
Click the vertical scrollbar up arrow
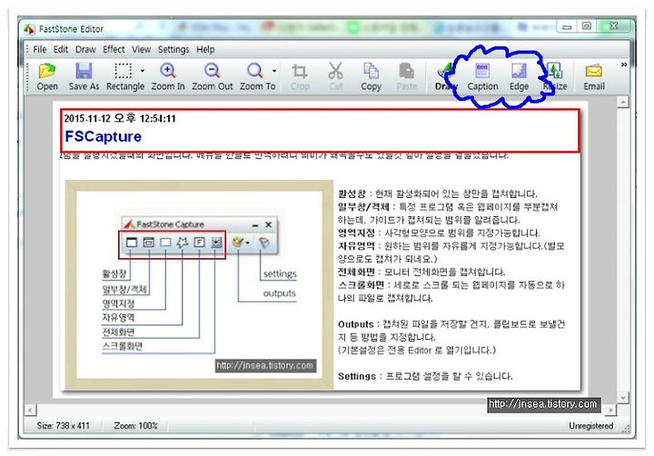[623, 102]
